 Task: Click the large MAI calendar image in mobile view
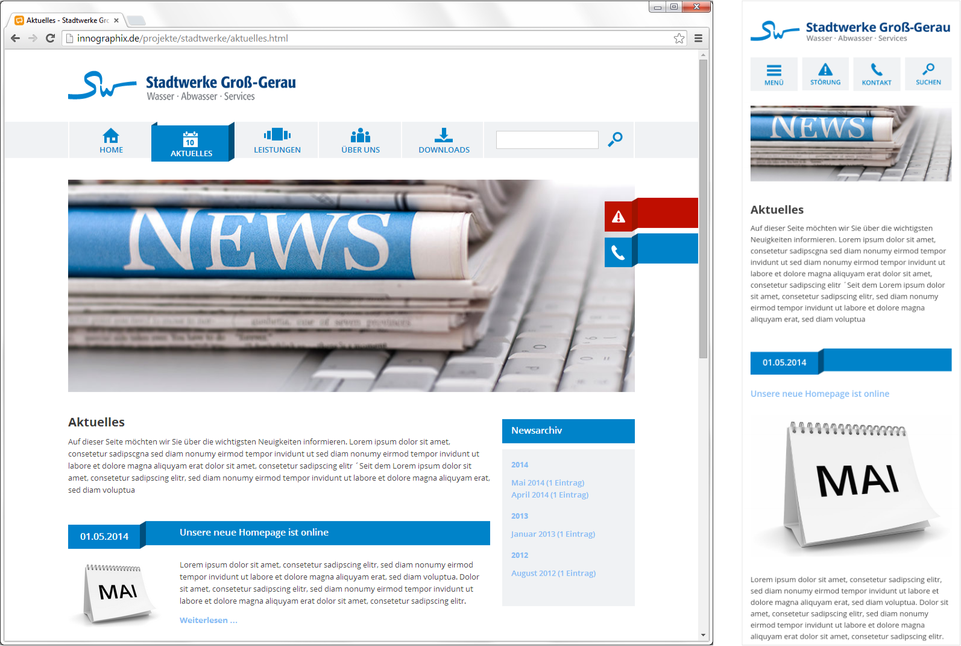[851, 486]
